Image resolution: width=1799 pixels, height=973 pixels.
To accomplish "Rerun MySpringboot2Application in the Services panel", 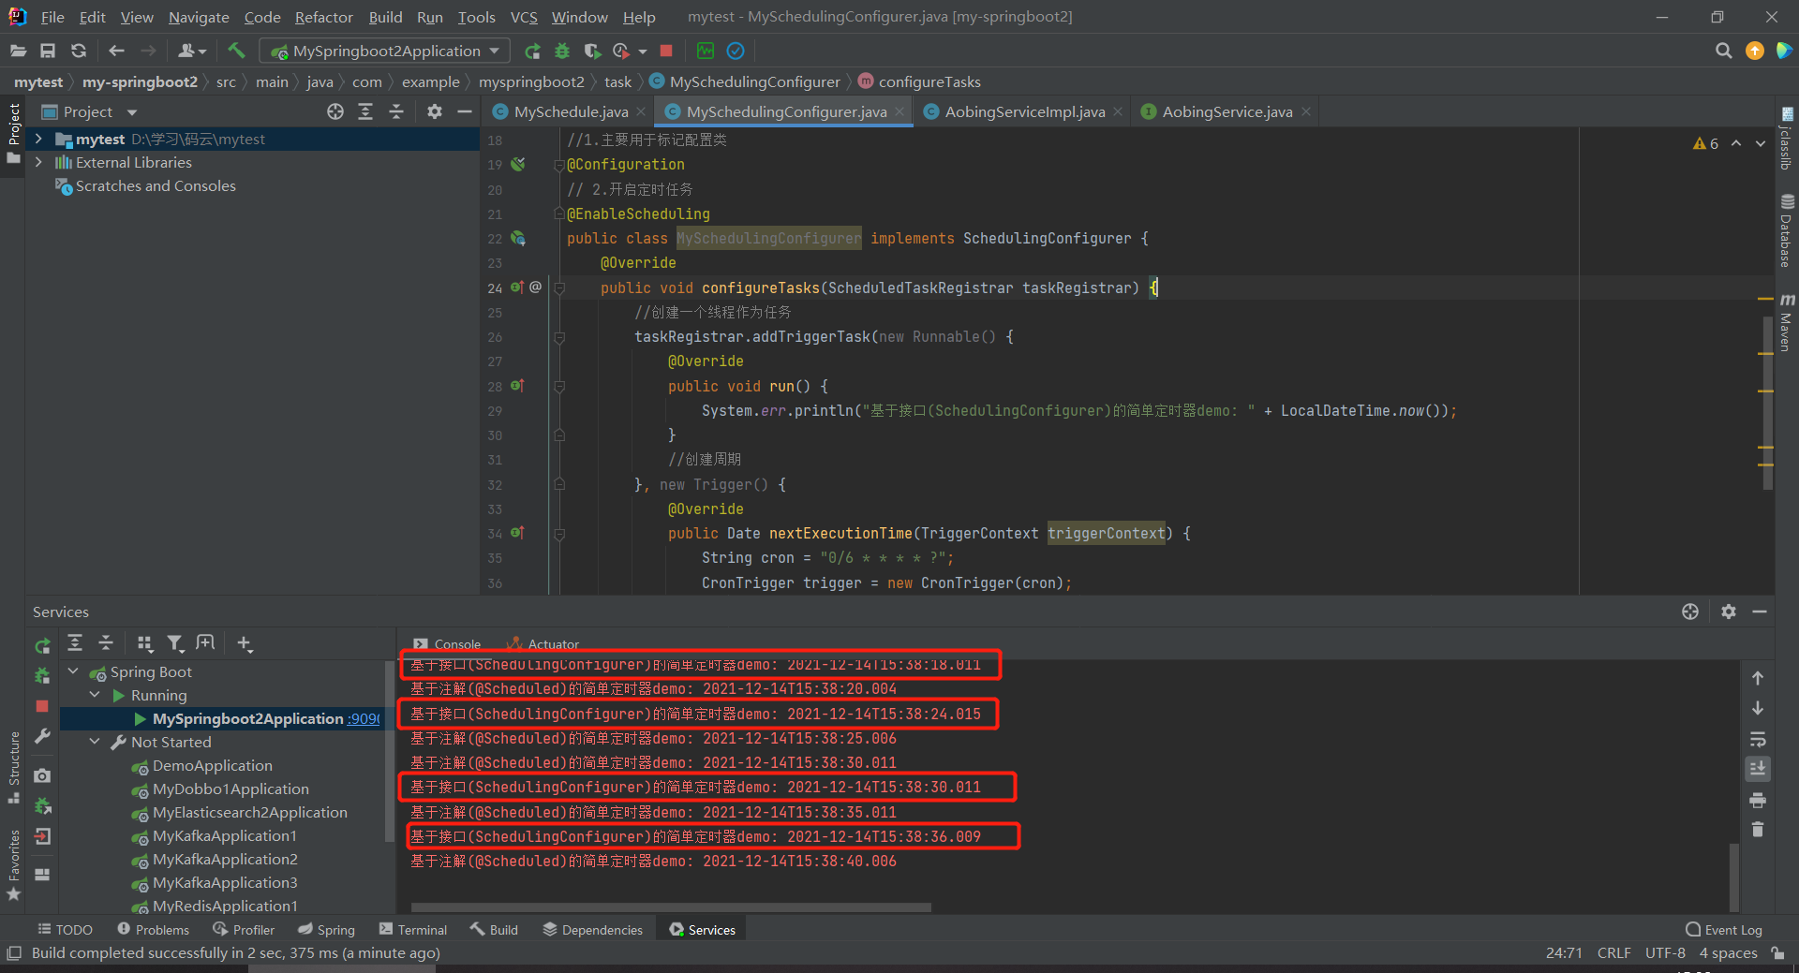I will [42, 644].
